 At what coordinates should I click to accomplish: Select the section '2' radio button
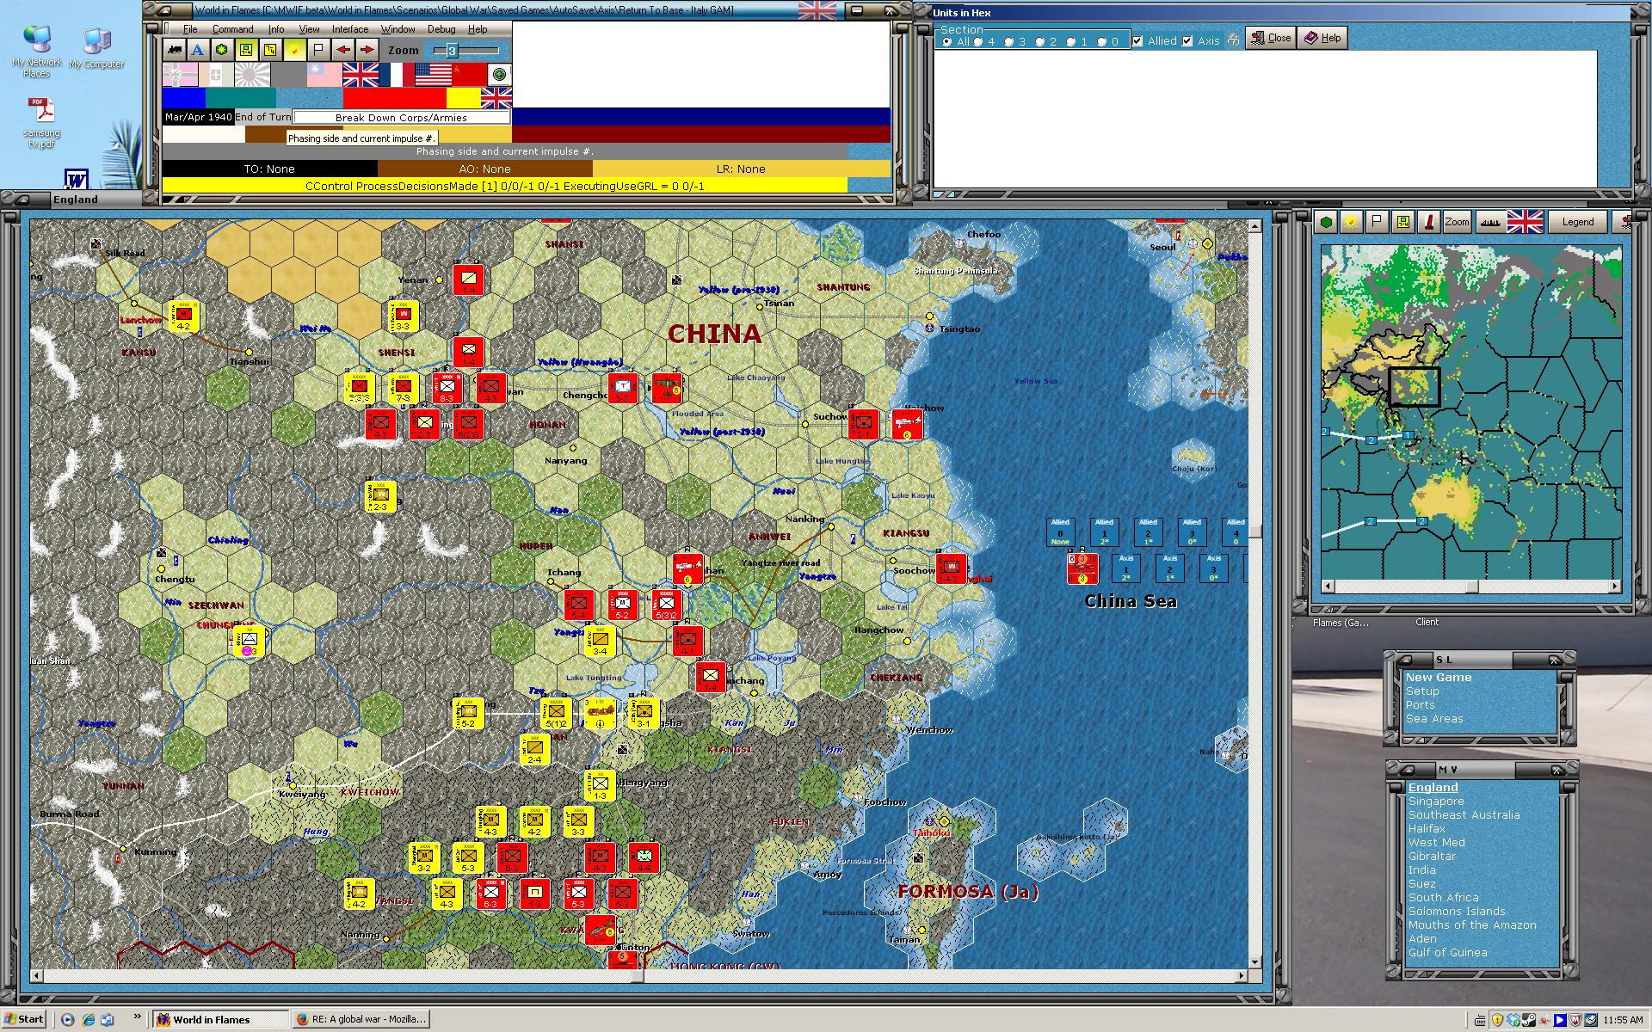(x=1039, y=41)
